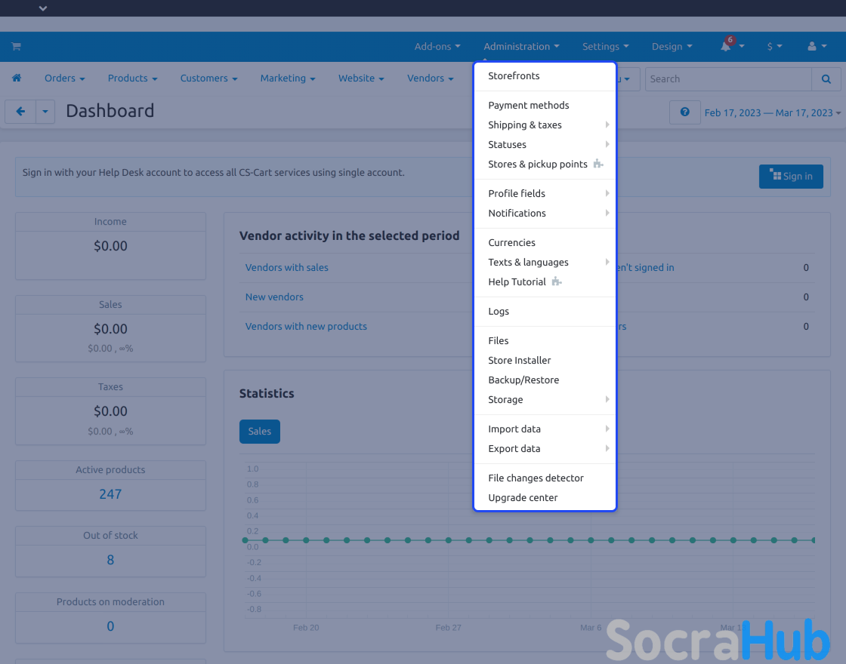
Task: Open Upgrade center menu item
Action: pyautogui.click(x=523, y=498)
